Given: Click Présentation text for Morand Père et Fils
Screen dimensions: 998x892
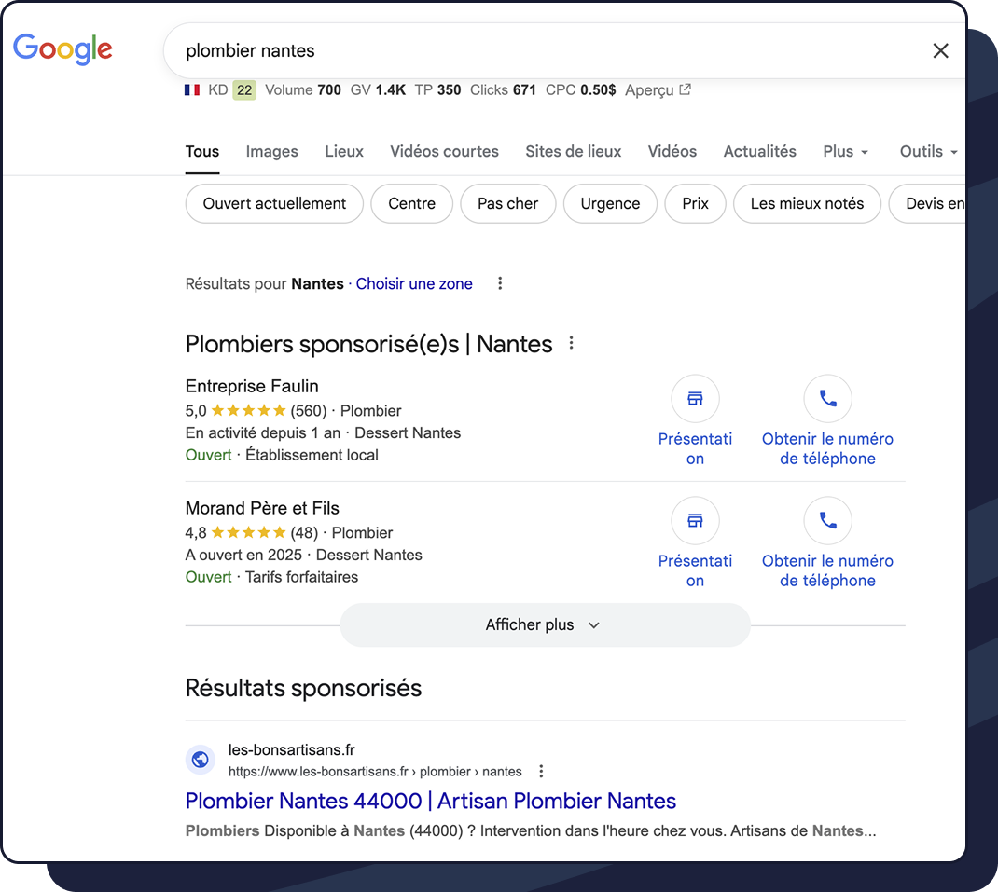Looking at the screenshot, I should click(x=695, y=570).
